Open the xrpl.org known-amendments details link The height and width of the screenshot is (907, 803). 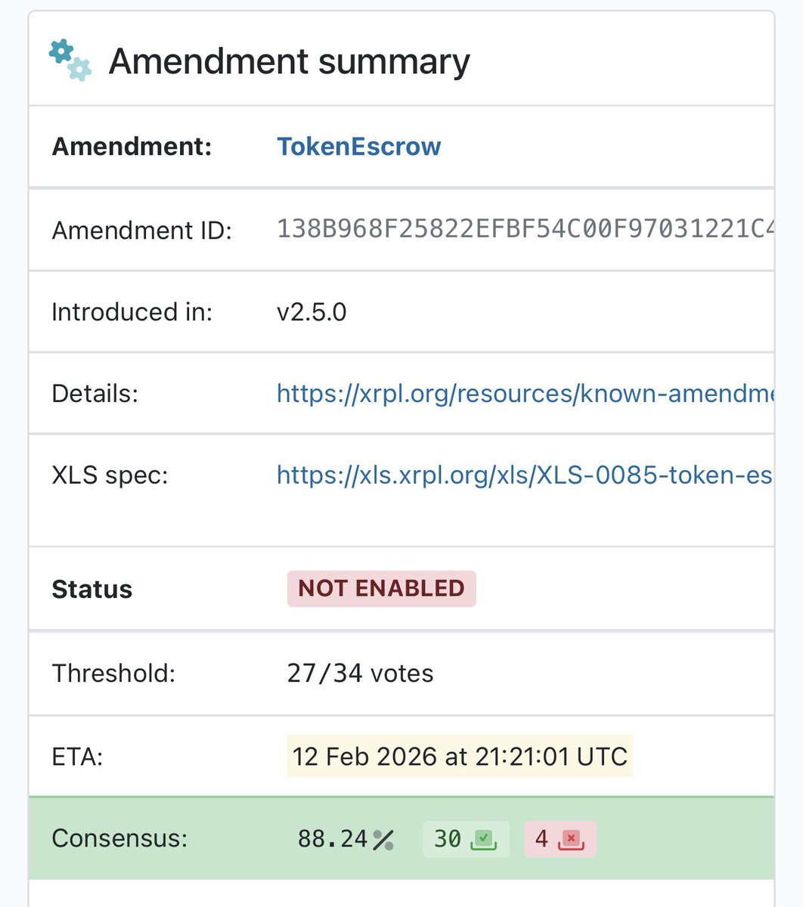(525, 394)
